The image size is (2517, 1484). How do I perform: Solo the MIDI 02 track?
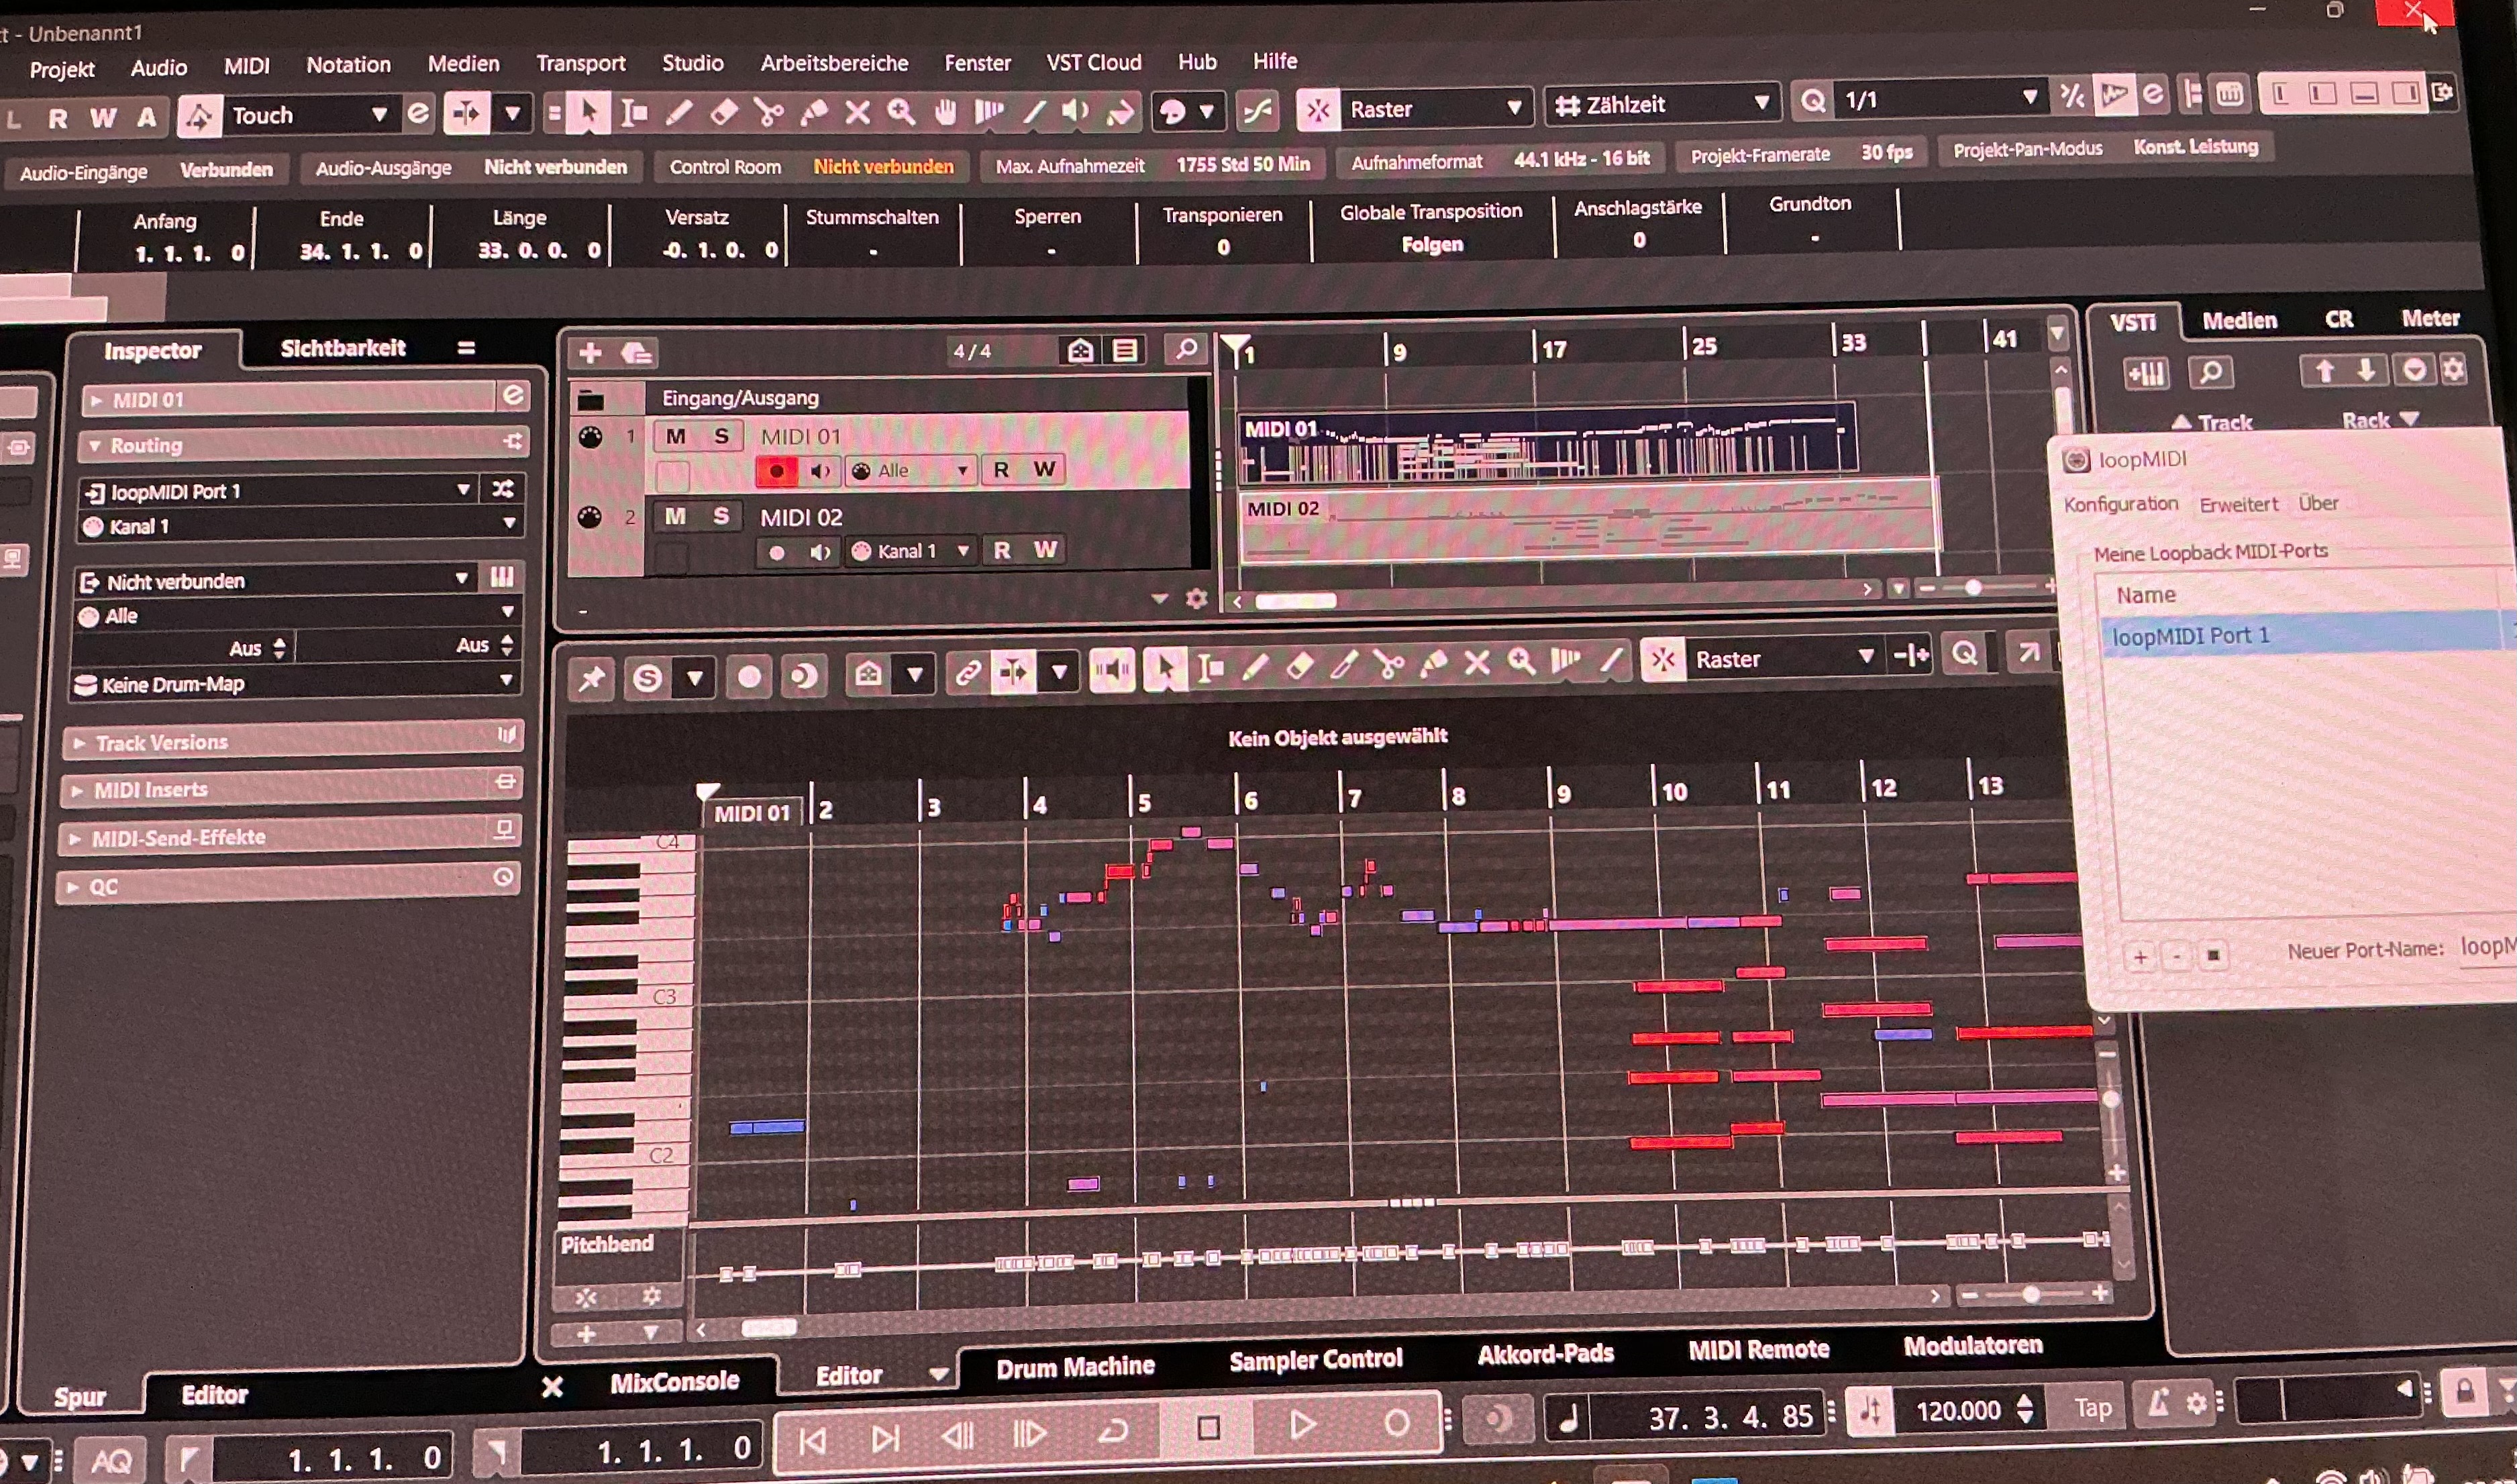point(721,516)
